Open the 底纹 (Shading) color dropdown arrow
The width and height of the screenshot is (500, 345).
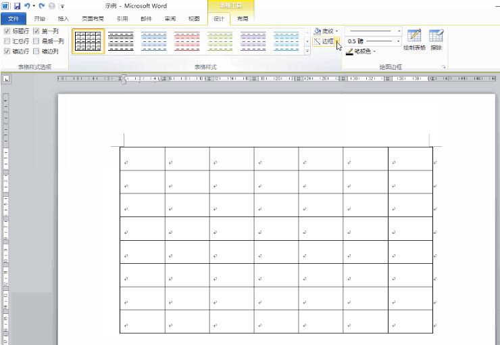pos(337,31)
